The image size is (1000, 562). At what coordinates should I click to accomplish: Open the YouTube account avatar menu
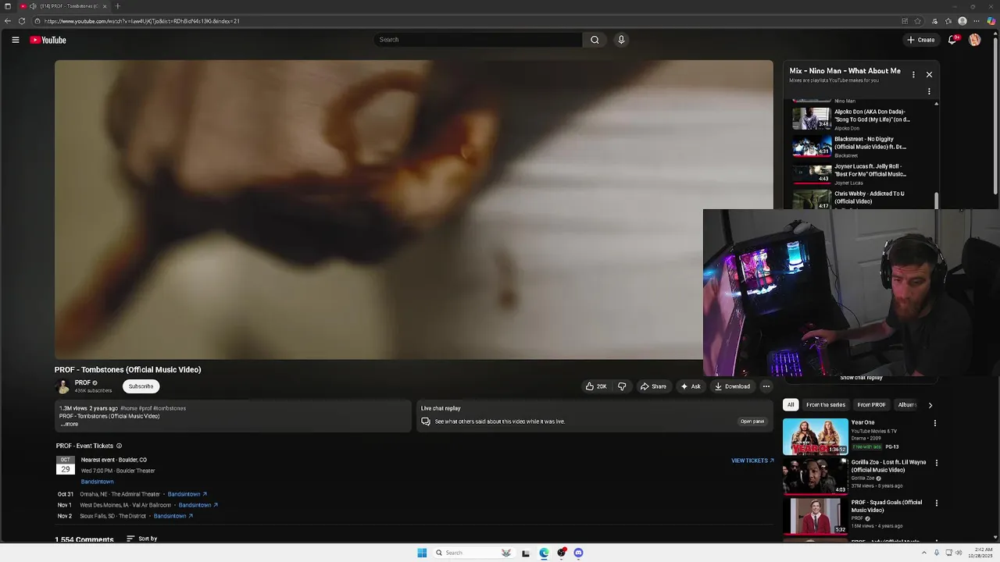click(974, 40)
